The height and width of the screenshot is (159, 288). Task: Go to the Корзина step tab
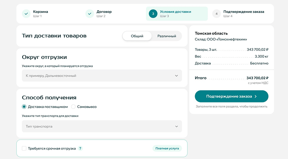point(40,14)
